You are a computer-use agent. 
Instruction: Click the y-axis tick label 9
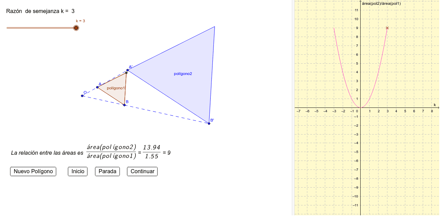(356, 28)
